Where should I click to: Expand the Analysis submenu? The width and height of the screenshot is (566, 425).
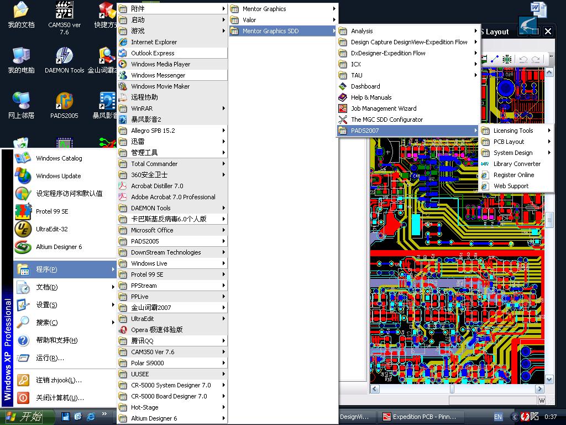click(408, 31)
